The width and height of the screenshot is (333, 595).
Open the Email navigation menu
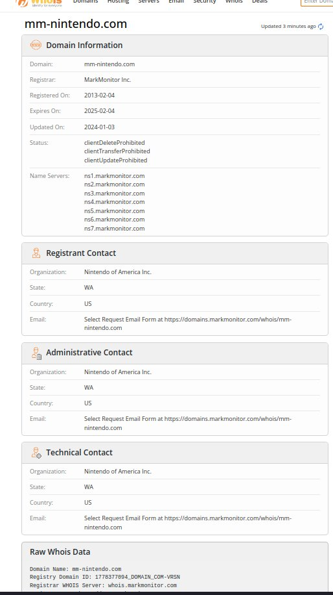[x=176, y=1]
